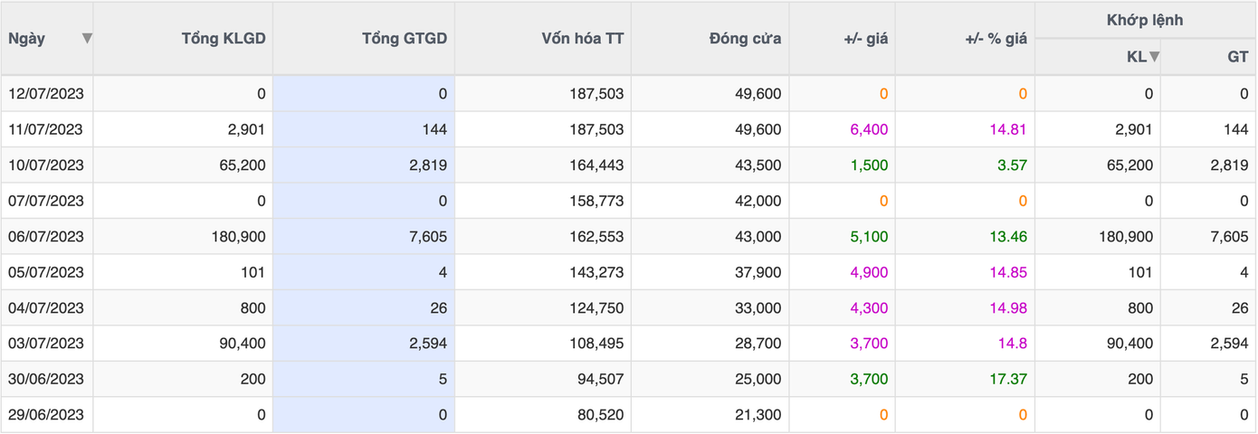Click the 30/06/2023 date cell
Image resolution: width=1258 pixels, height=434 pixels.
coord(45,379)
